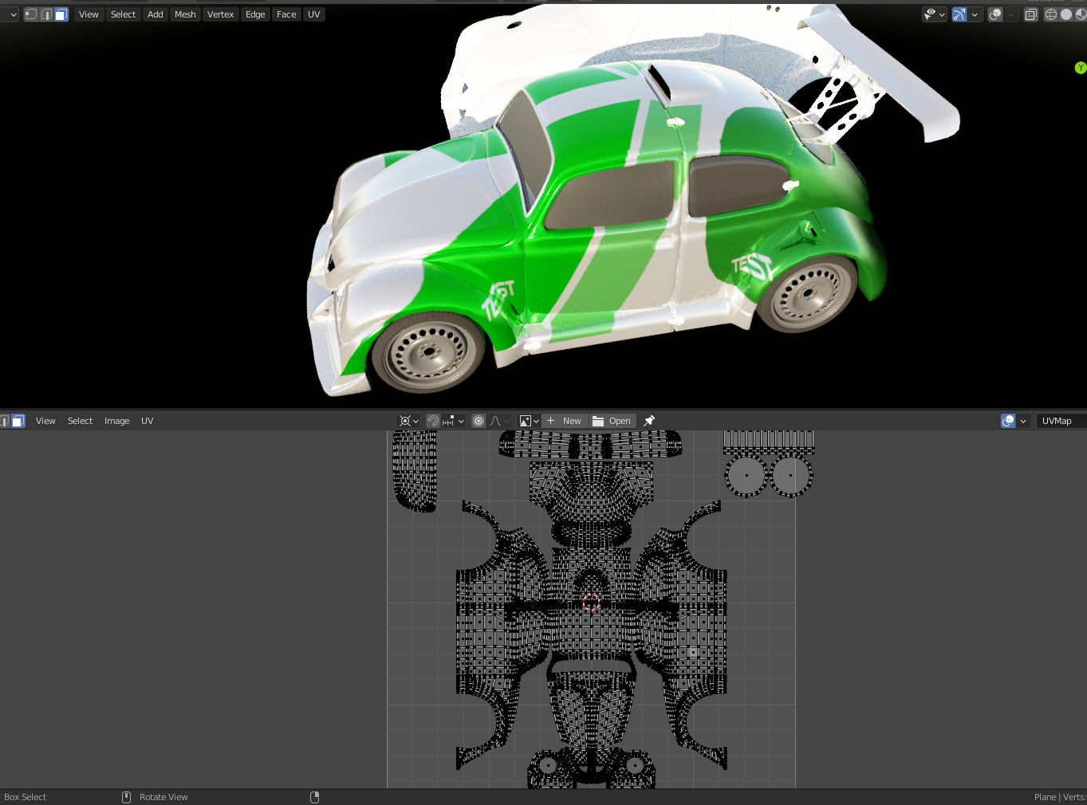The image size is (1087, 805).
Task: Enable UV edge select mode
Action: [x=3, y=421]
